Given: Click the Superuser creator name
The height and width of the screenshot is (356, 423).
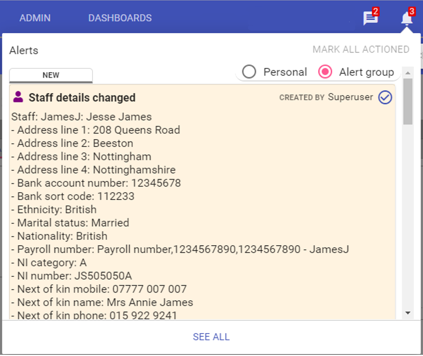Looking at the screenshot, I should point(350,97).
